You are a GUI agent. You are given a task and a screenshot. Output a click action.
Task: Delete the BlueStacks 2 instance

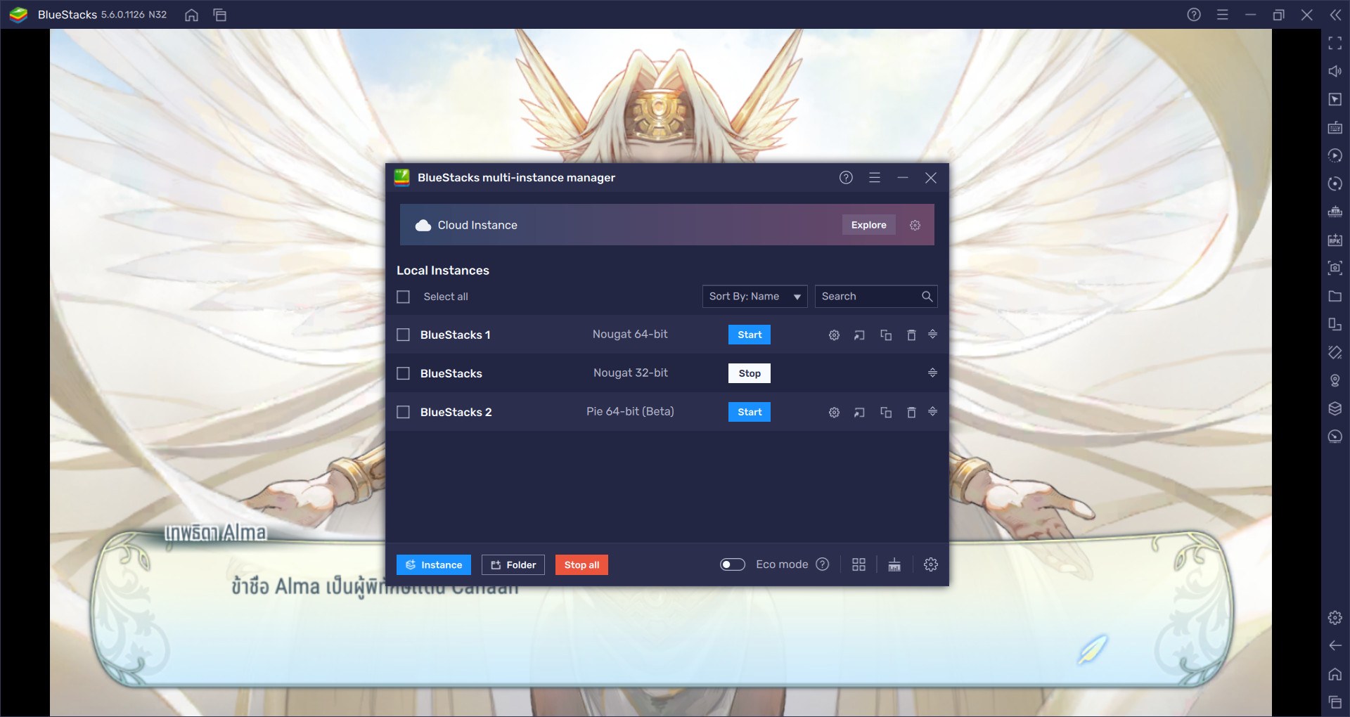[911, 413]
